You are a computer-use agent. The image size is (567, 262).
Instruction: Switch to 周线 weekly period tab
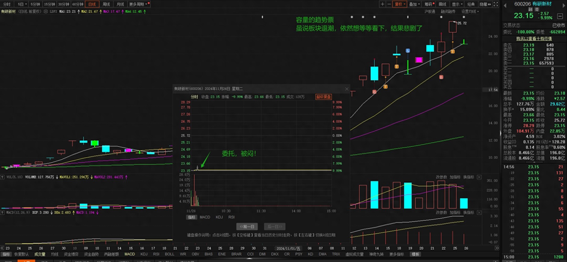click(x=106, y=4)
